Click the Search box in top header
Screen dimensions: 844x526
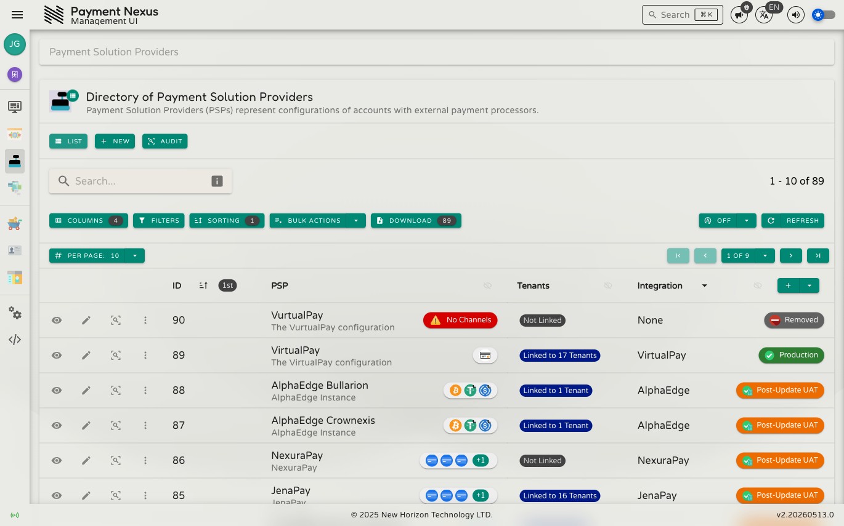[683, 15]
